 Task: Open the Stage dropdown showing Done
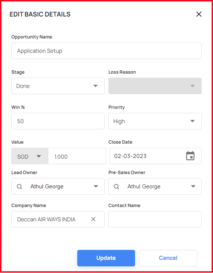tap(58, 86)
